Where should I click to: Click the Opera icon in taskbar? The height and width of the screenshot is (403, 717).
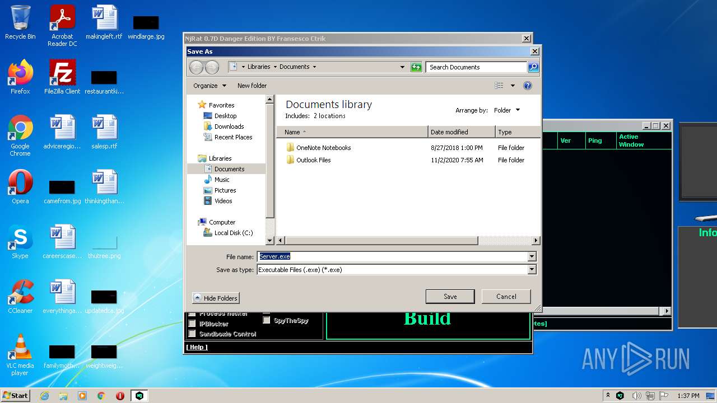pos(120,396)
